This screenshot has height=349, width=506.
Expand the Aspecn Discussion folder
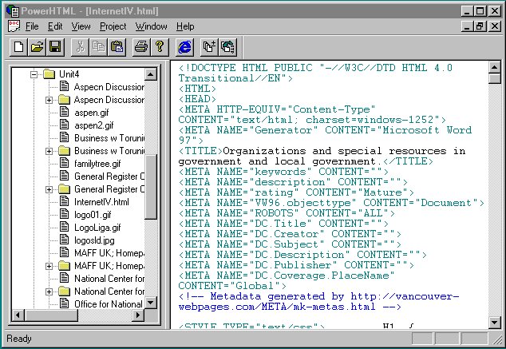49,100
